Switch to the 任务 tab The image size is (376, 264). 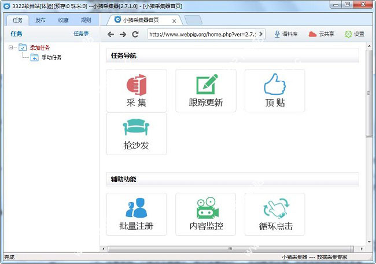tap(17, 20)
